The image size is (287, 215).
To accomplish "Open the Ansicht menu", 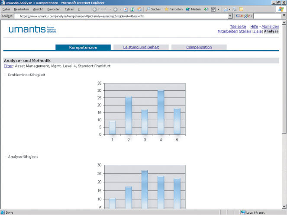I will point(38,9).
